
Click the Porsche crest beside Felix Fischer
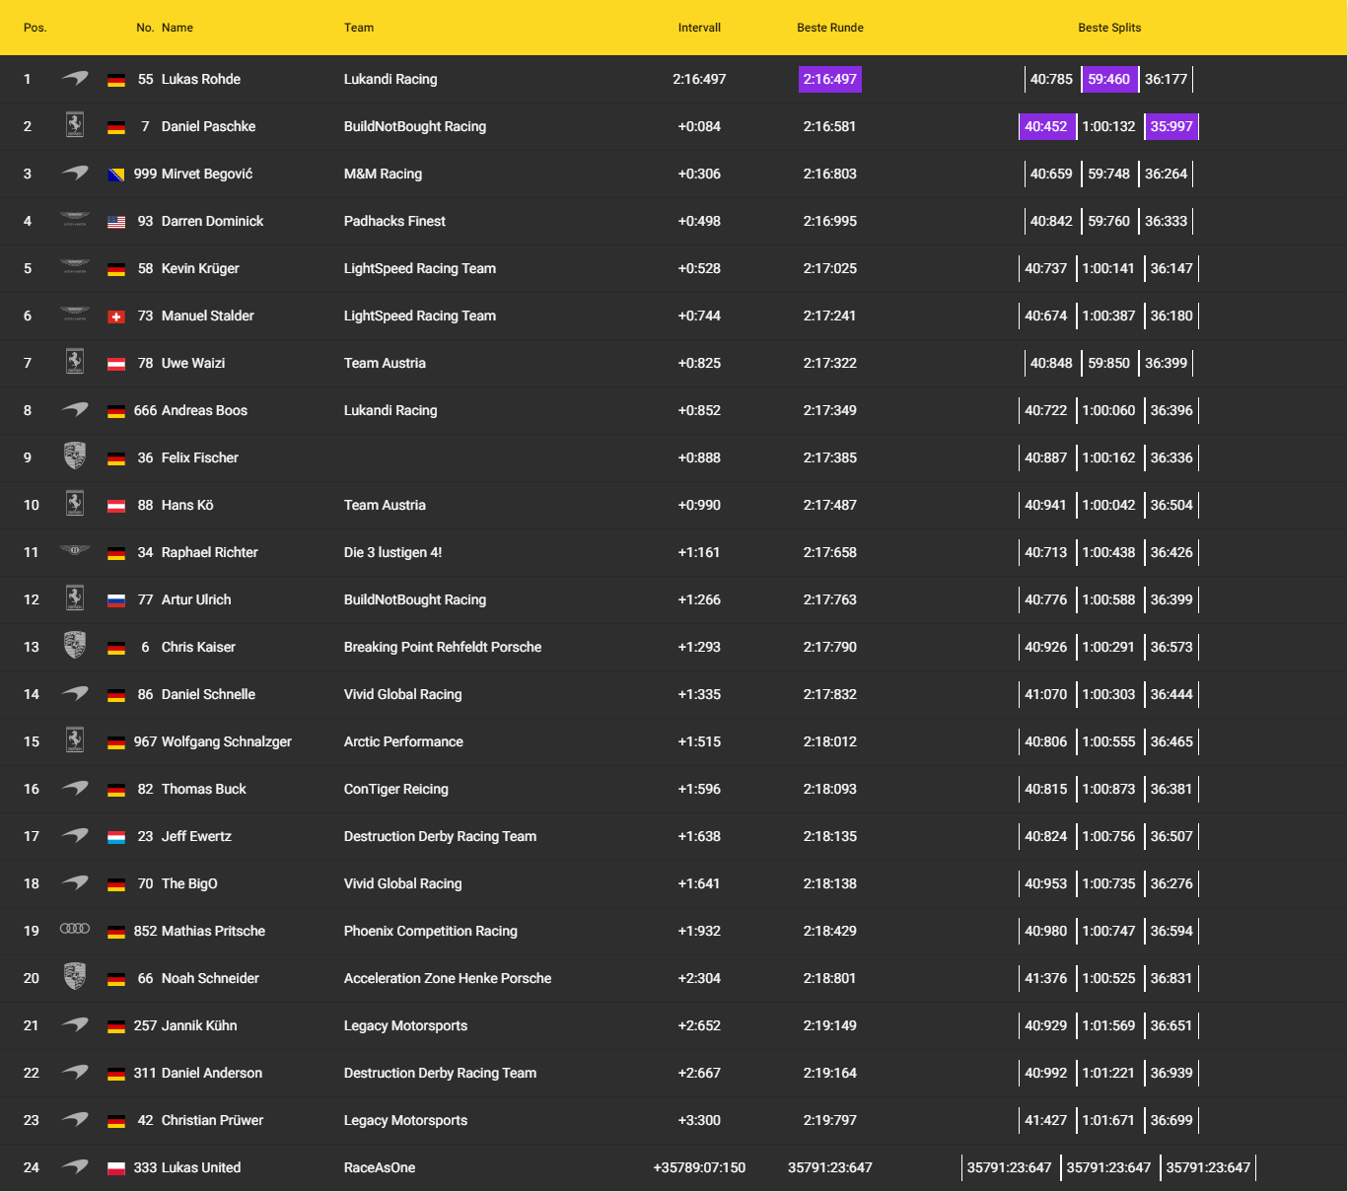tap(75, 456)
